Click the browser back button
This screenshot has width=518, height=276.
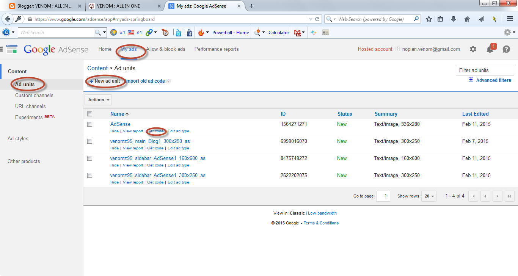[8, 19]
